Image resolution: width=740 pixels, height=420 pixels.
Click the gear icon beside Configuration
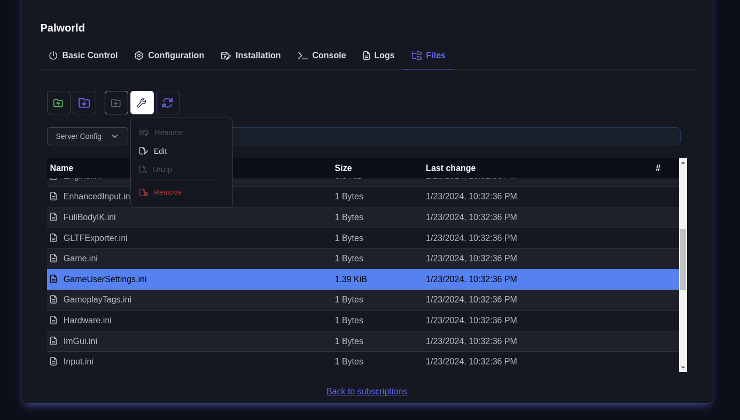pyautogui.click(x=139, y=56)
